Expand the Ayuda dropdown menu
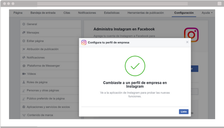 [x=207, y=13]
